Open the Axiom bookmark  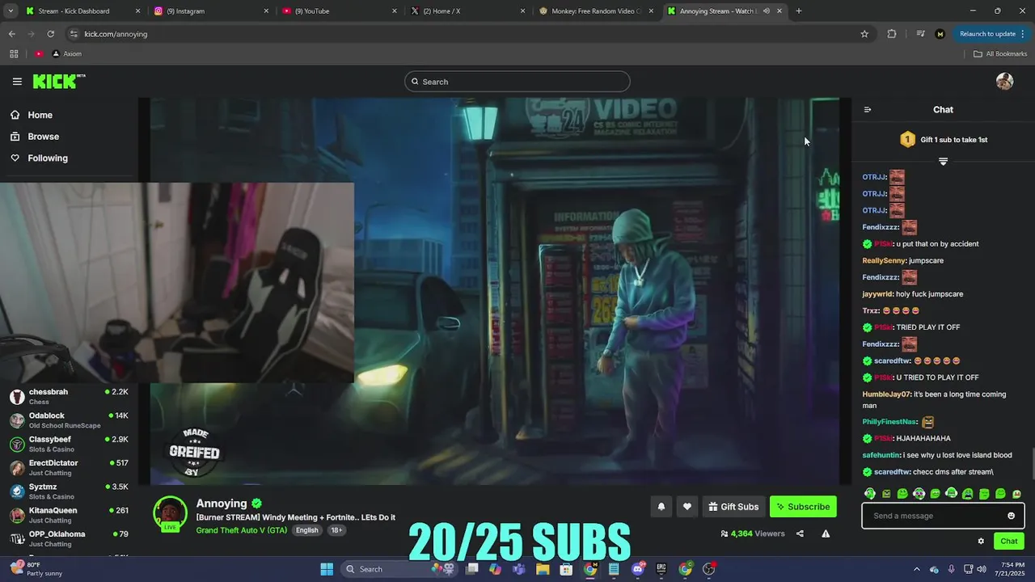coord(66,54)
